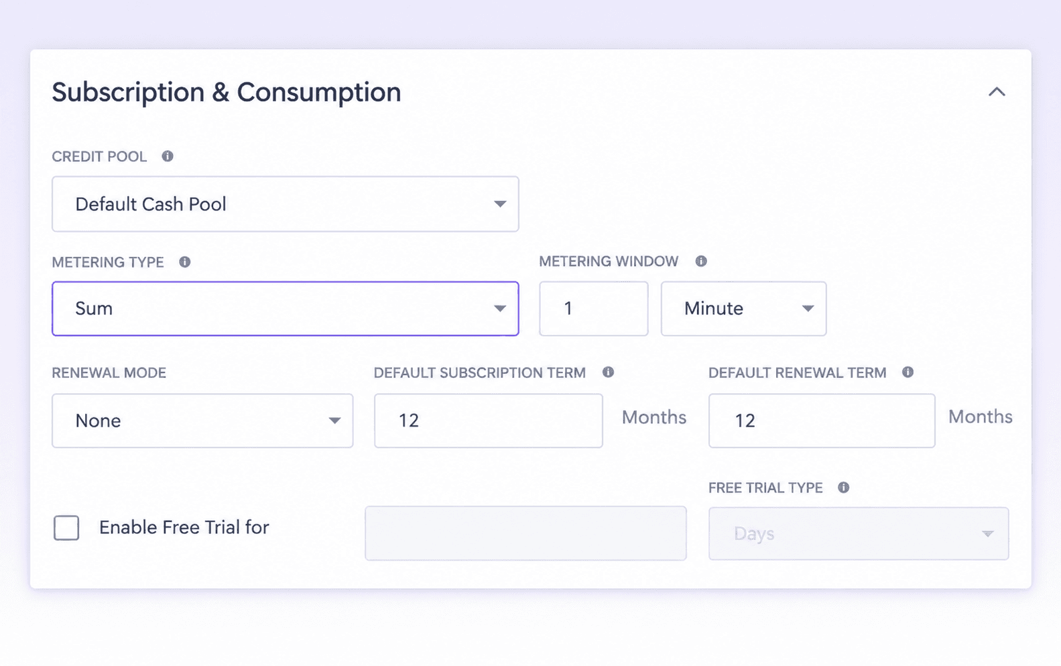Click the METERING WINDOW label text
1061x666 pixels.
coord(609,261)
